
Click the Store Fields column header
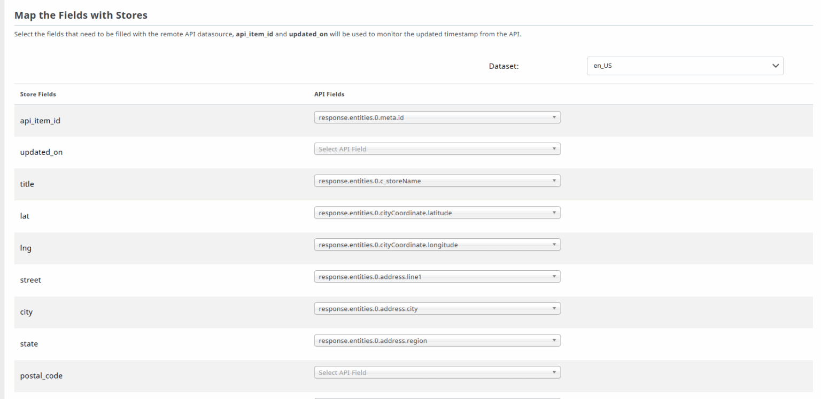click(x=38, y=95)
